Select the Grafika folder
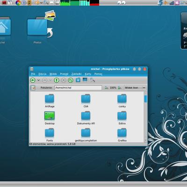 pyautogui.click(x=122, y=135)
